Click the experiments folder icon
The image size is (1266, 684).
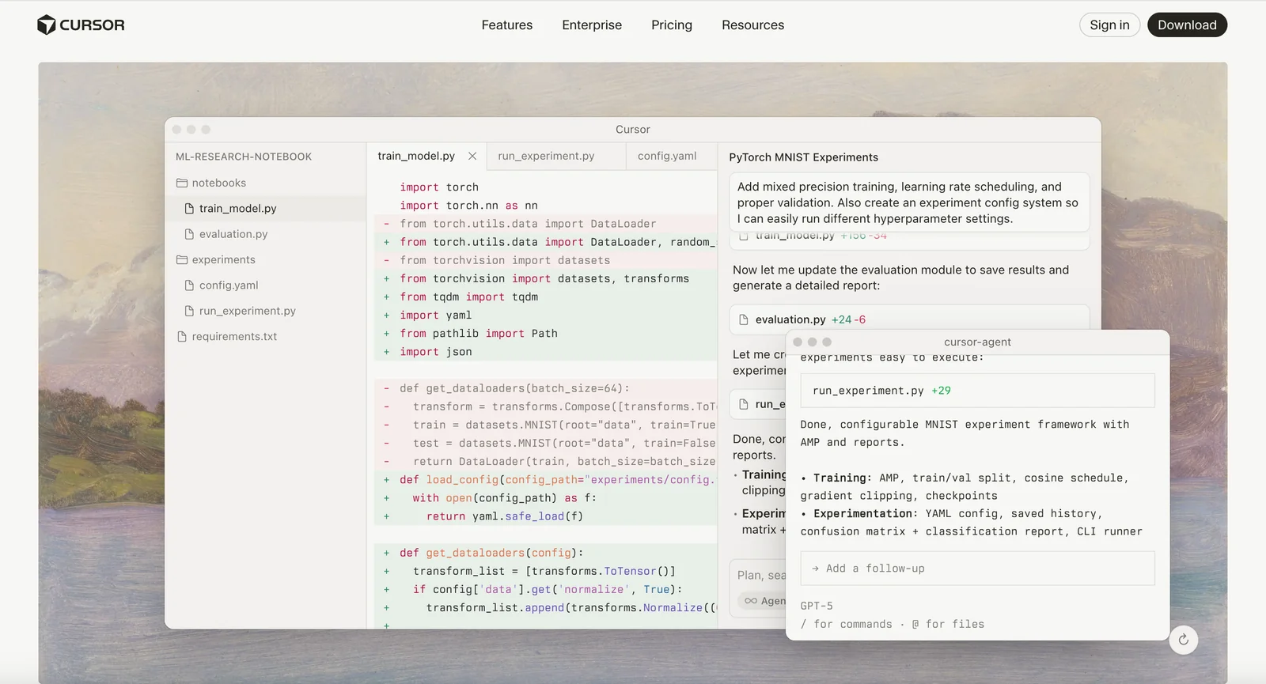[182, 260]
